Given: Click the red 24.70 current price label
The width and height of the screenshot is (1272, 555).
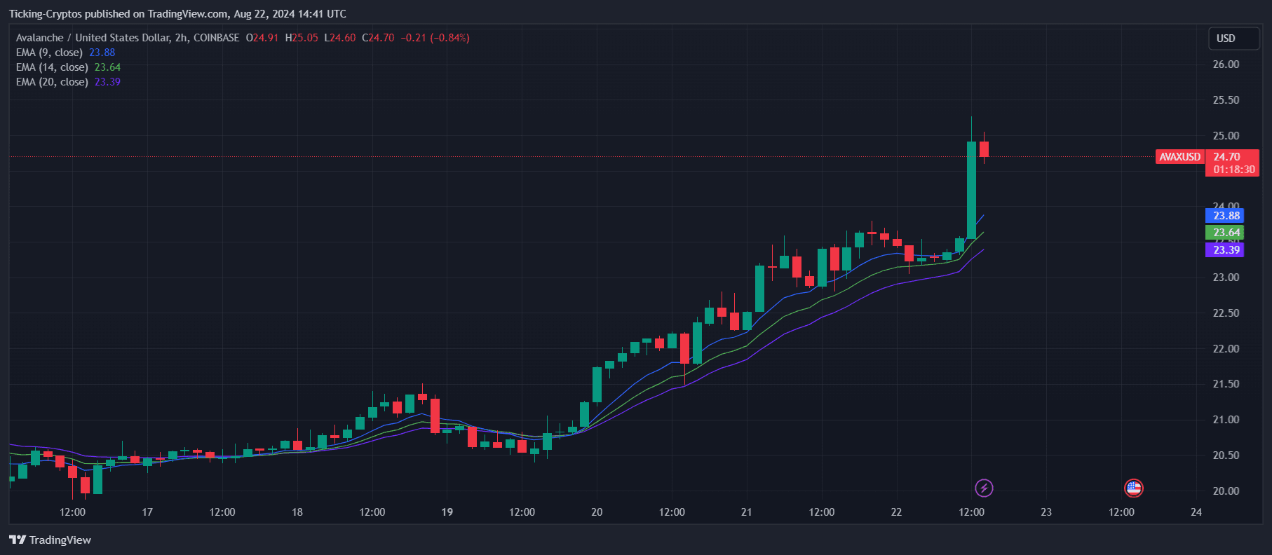Looking at the screenshot, I should point(1232,157).
